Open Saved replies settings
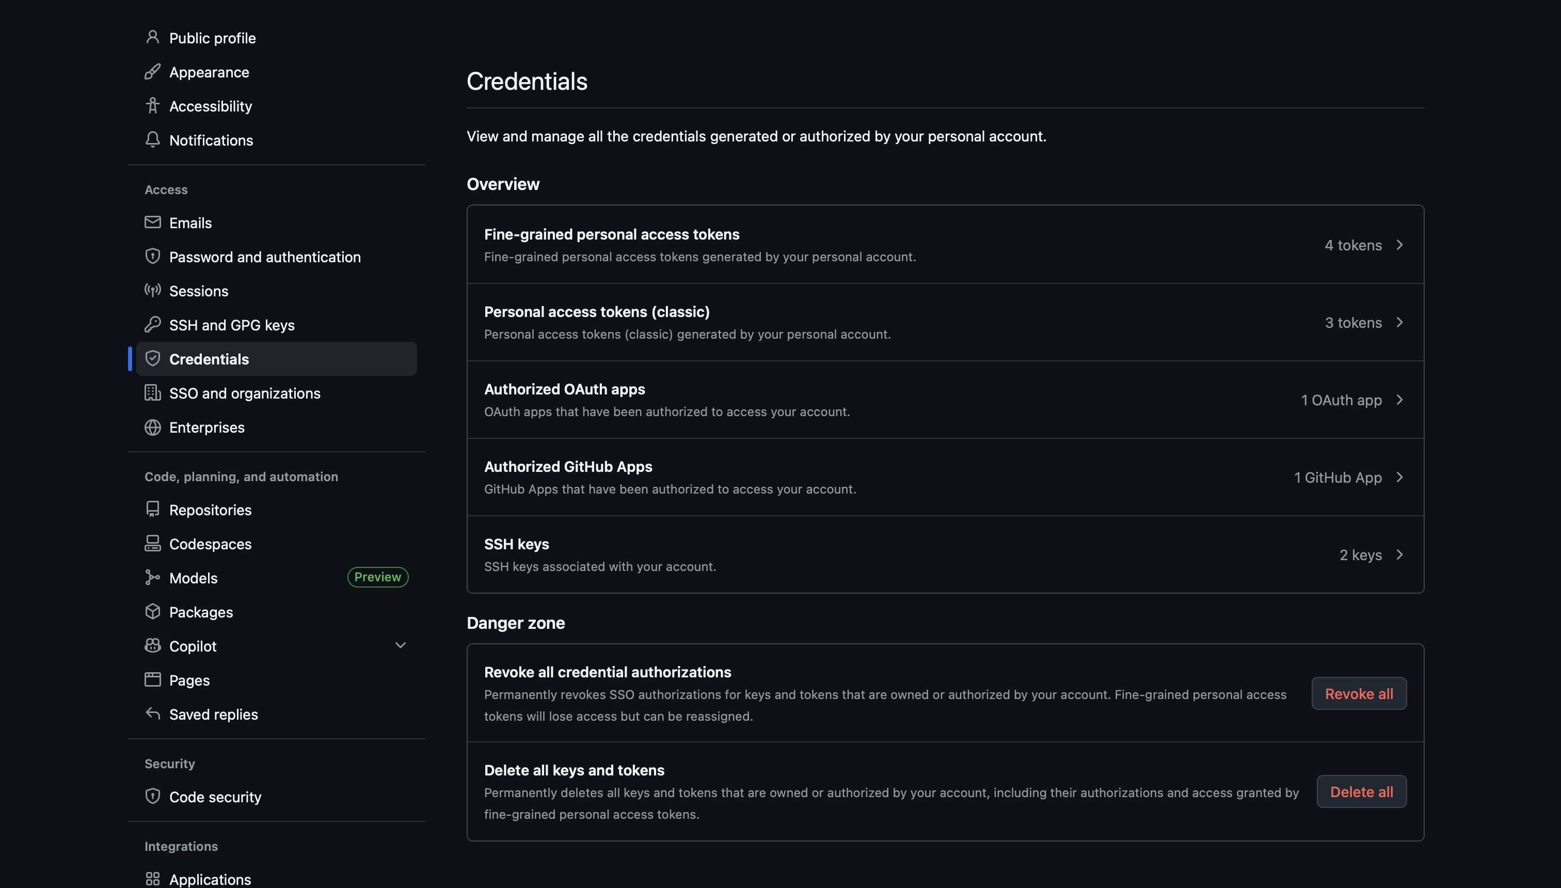Screen dimensions: 1561x888 pos(276,714)
